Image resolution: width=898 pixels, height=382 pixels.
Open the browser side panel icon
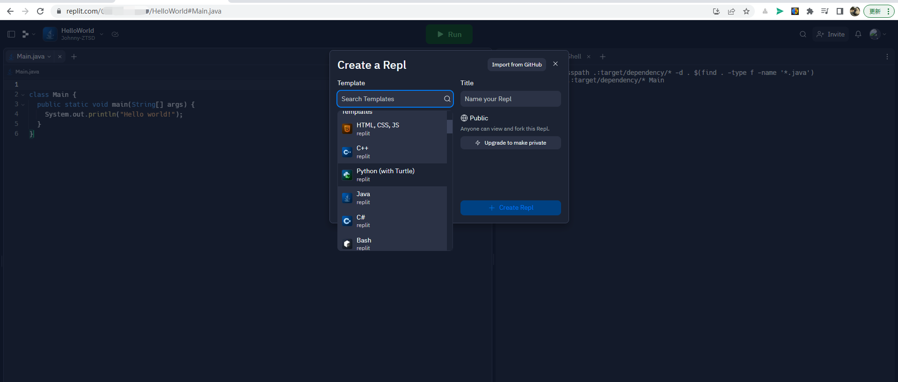[x=840, y=11]
